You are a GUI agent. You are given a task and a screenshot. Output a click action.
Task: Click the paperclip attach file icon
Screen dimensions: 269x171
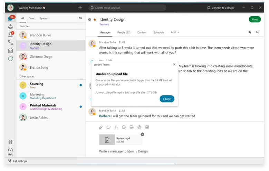[x=101, y=127]
